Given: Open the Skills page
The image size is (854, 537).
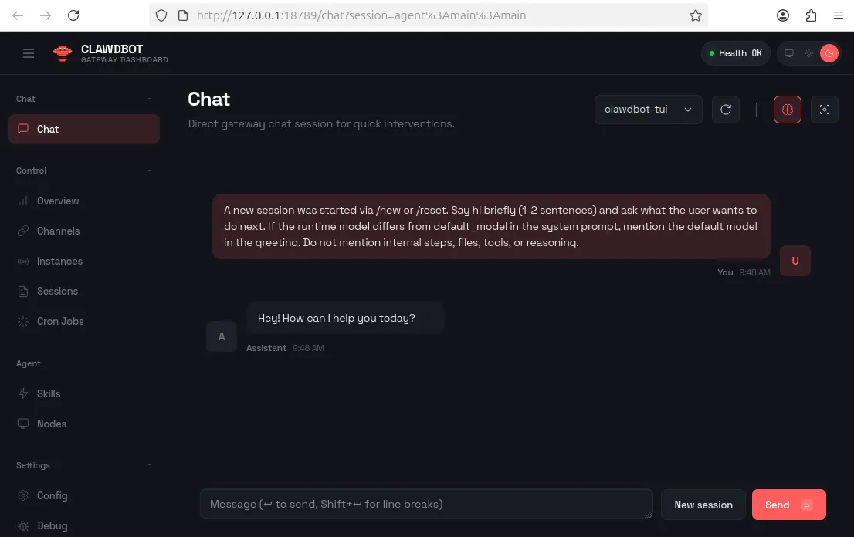Looking at the screenshot, I should tap(49, 393).
